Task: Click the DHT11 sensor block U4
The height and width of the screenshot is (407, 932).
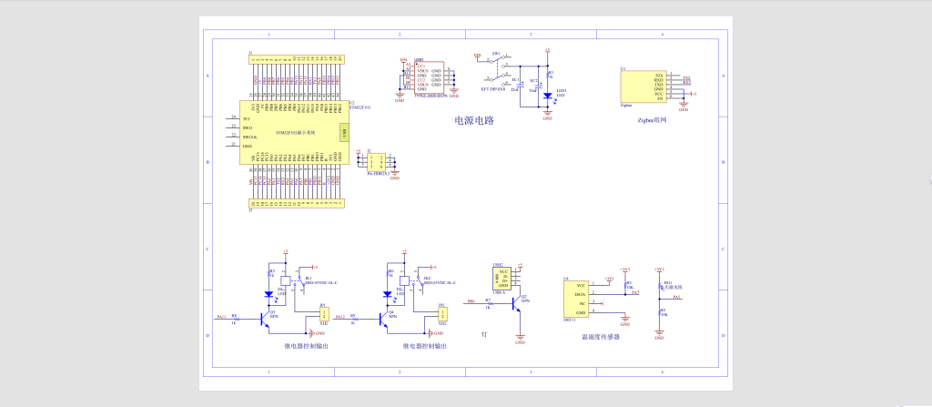Action: point(581,298)
